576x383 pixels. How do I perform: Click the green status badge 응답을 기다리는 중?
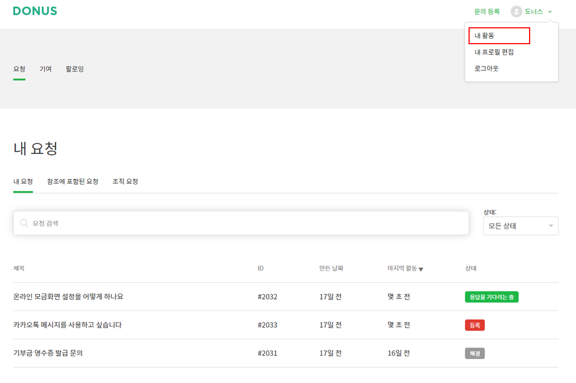491,297
